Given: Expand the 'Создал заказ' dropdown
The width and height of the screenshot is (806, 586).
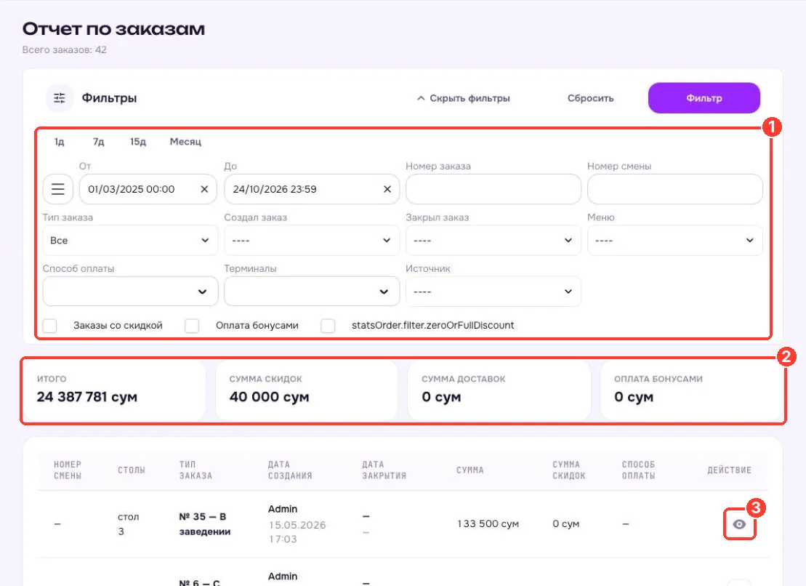Looking at the screenshot, I should coord(312,240).
